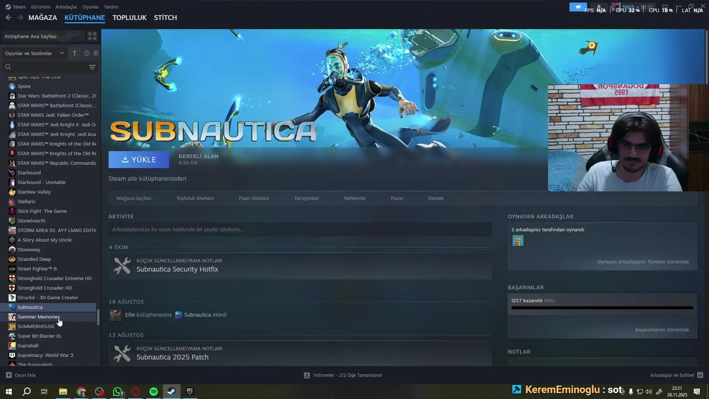Screen dimensions: 709x399
Task: Click the wrench icon beside 2025 Patch
Action: [x=122, y=354]
